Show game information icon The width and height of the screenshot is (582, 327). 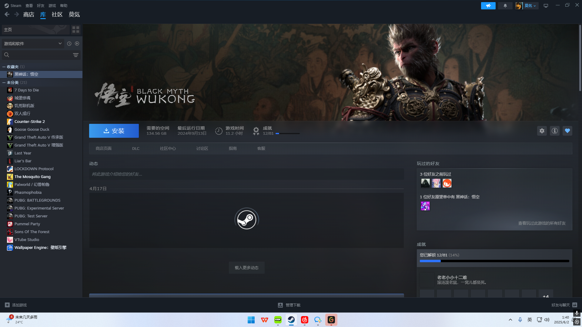tap(555, 131)
